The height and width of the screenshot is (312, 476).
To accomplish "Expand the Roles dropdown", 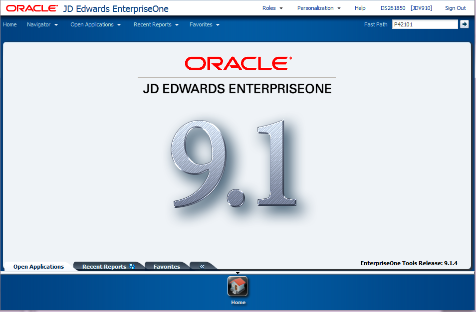I will (272, 8).
